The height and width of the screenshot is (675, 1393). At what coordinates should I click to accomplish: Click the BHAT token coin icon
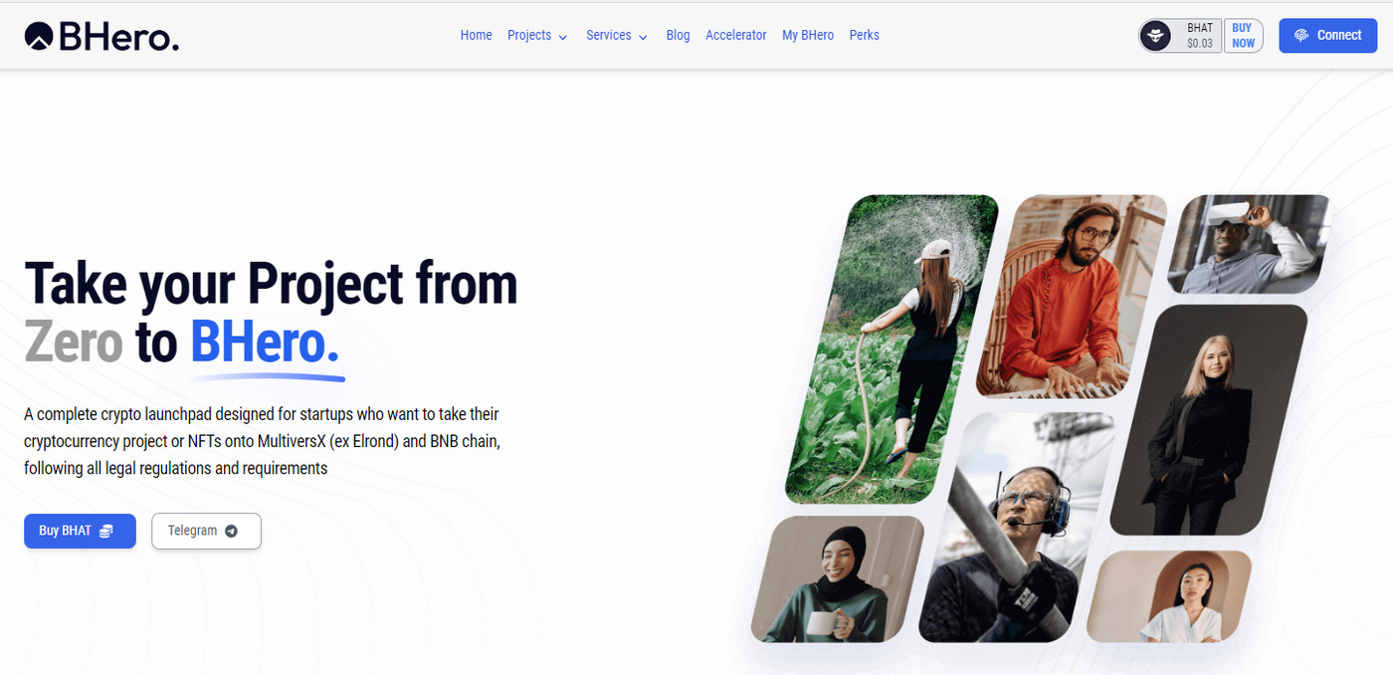tap(1155, 36)
